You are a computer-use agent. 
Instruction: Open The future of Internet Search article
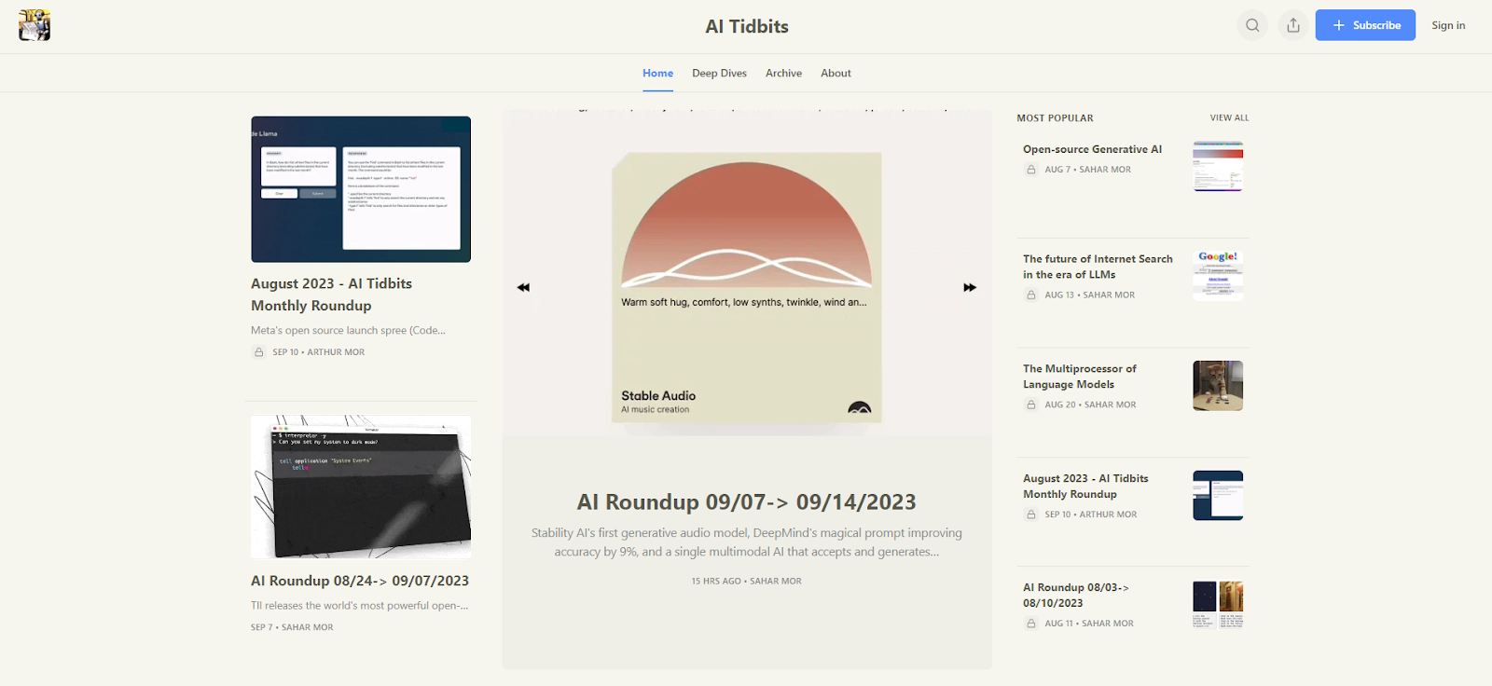1098,267
